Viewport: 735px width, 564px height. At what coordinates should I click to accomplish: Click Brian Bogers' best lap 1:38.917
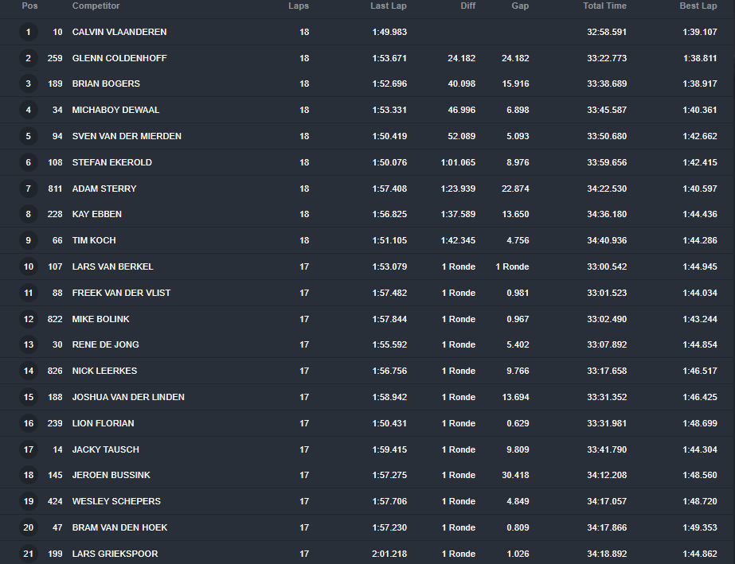[x=699, y=84]
